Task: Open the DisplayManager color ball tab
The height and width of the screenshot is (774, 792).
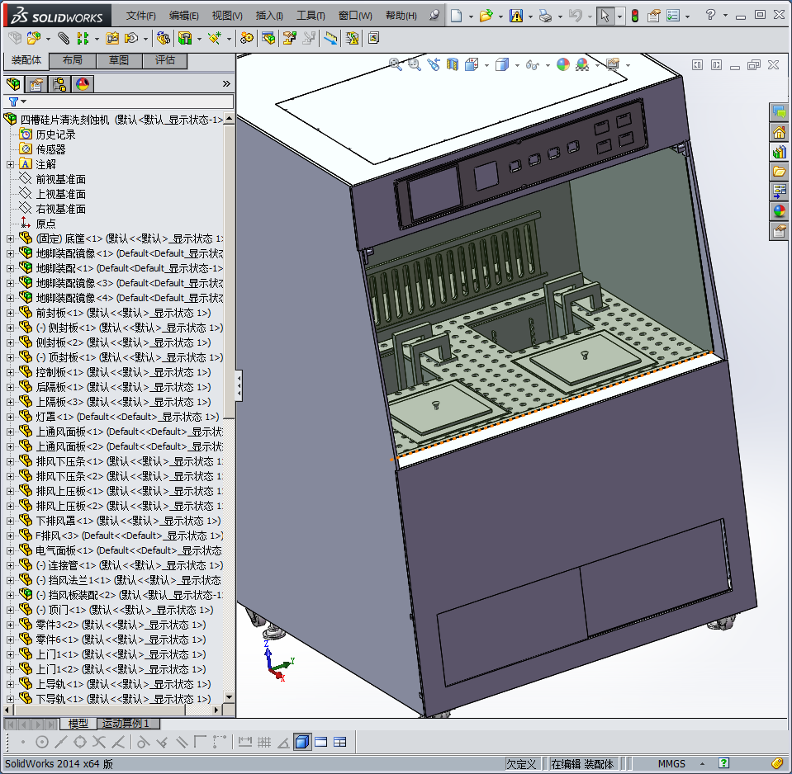Action: (x=82, y=83)
